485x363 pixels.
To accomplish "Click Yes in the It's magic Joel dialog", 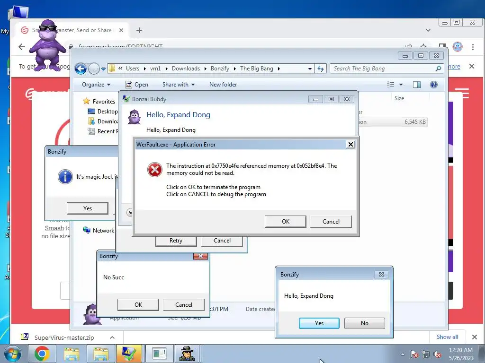I will point(88,208).
